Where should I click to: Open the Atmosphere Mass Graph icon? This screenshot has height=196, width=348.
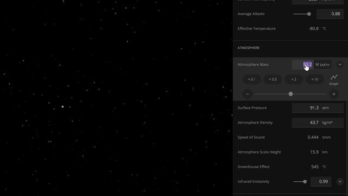[334, 80]
